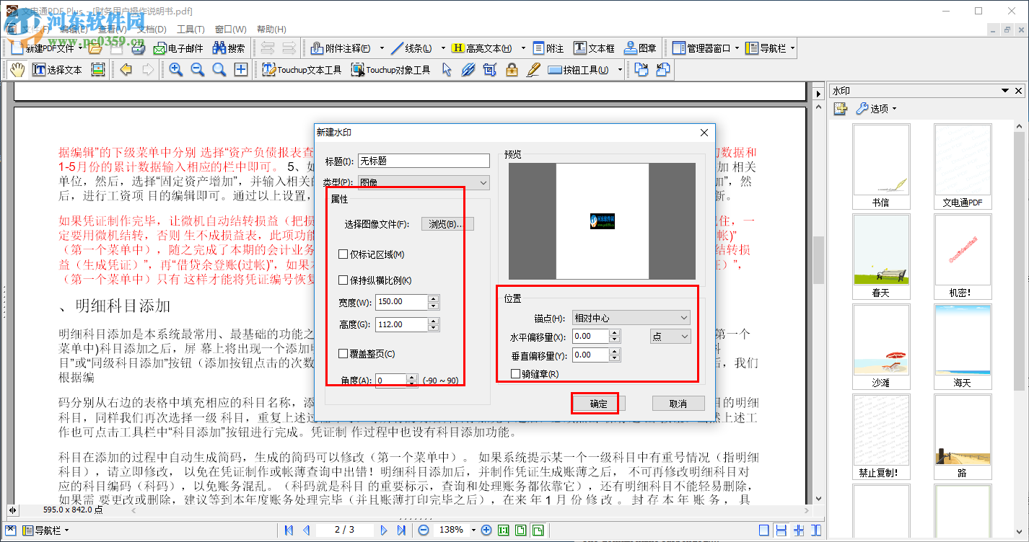Click the zoom in magnifier icon

(x=176, y=70)
